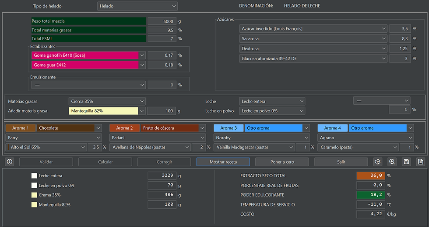Open Glucosa atomizada 39-42 DE dropdown
The image size is (429, 227).
point(313,58)
